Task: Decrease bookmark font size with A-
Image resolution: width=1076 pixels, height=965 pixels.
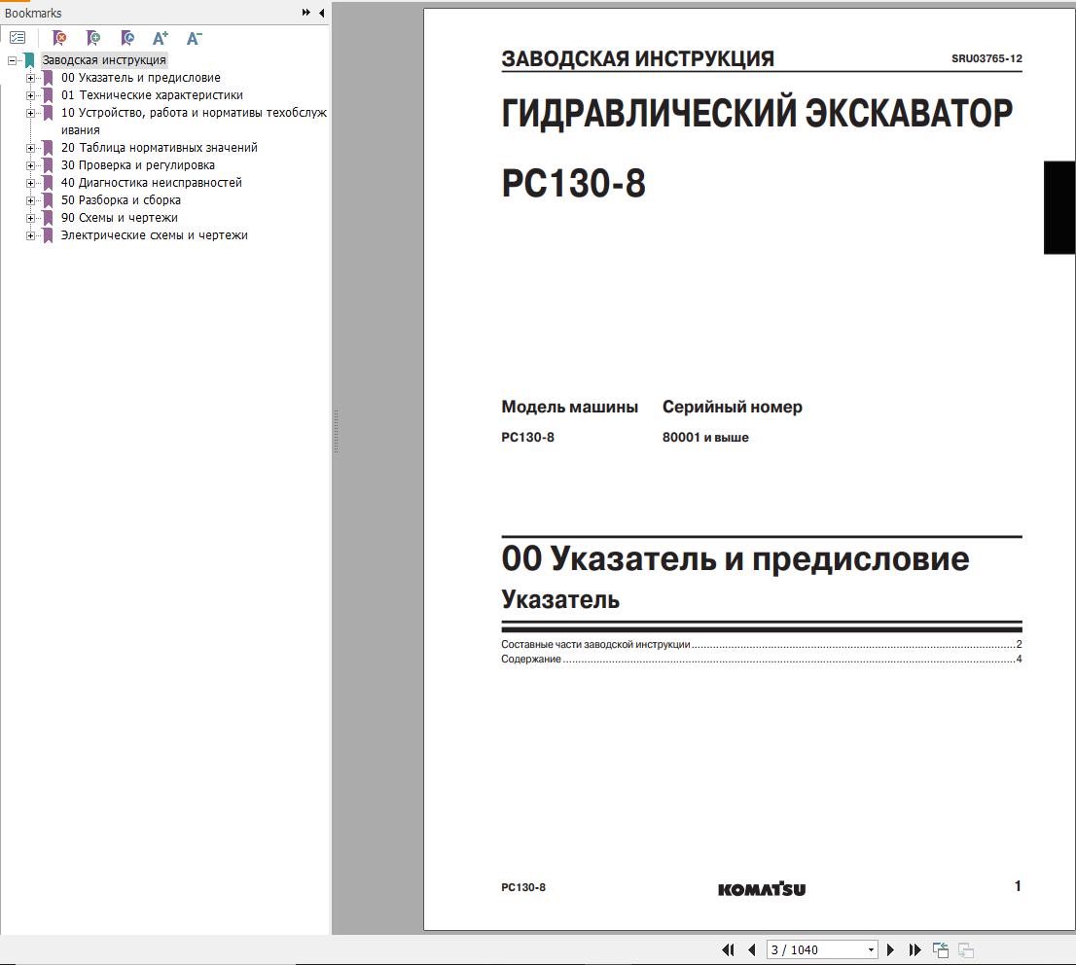Action: point(195,38)
